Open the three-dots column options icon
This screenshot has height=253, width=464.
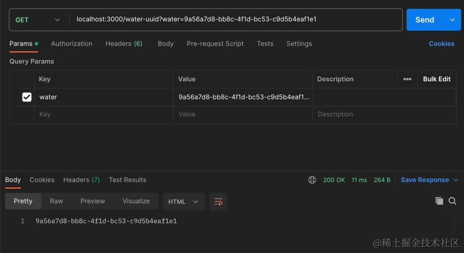[x=407, y=79]
